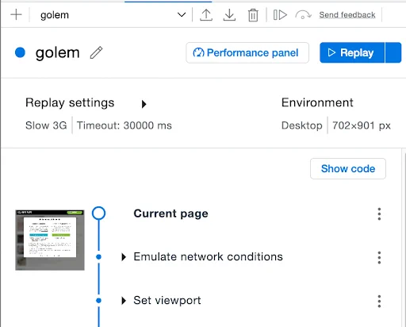Create a new recording with plus icon
Screen dimensions: 406x327
tap(16, 14)
